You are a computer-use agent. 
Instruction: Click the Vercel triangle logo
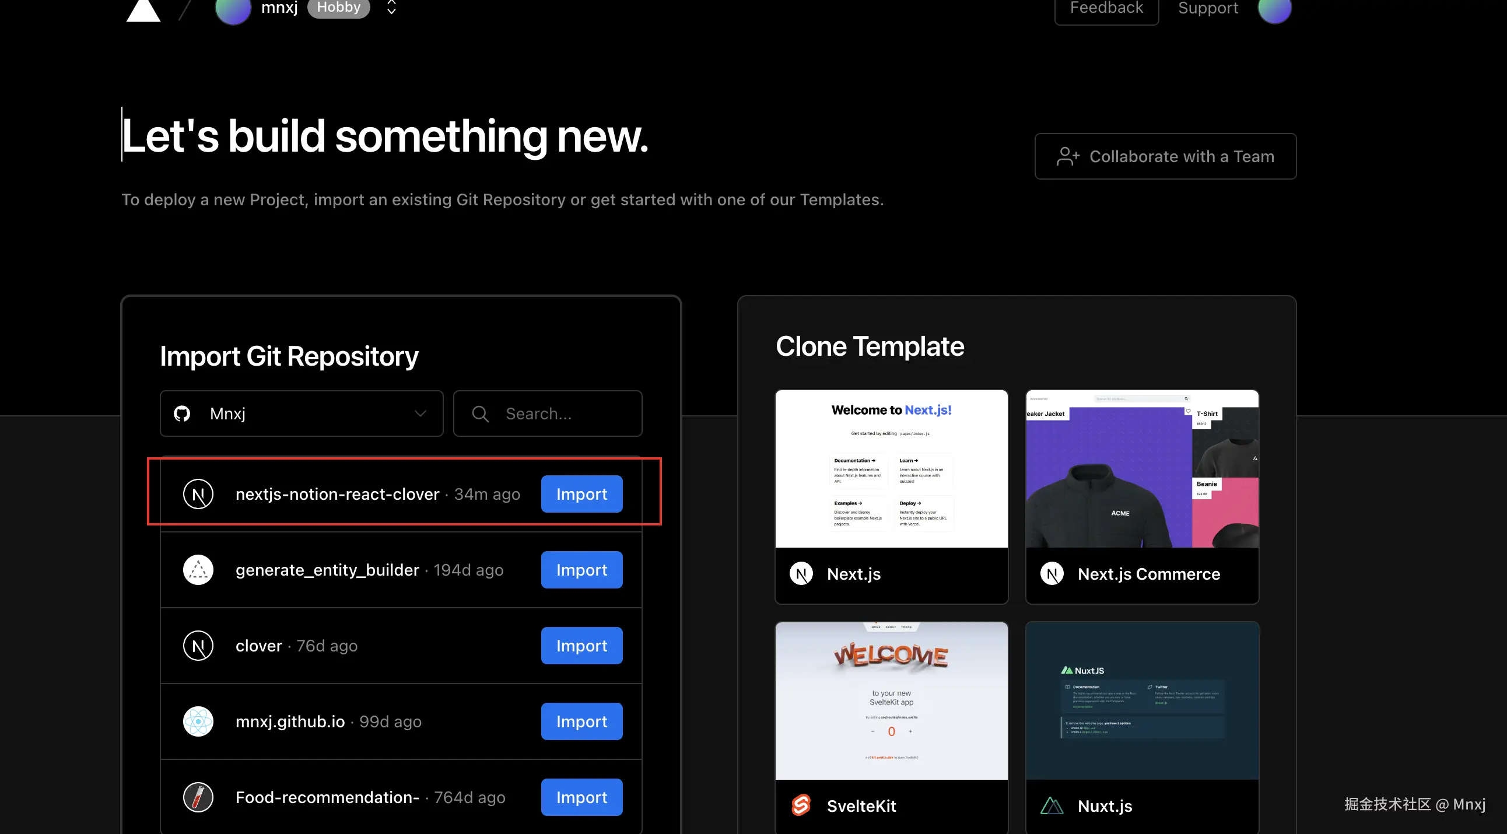click(143, 10)
